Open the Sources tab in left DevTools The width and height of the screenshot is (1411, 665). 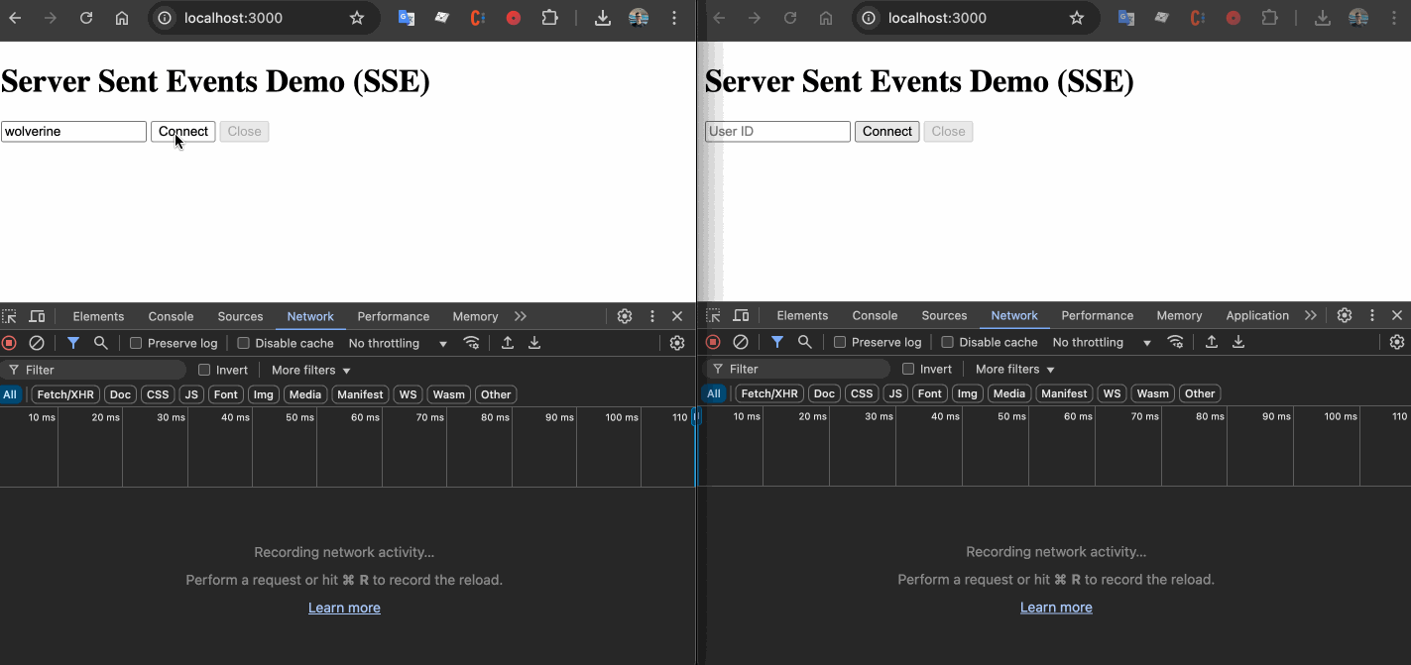[240, 316]
